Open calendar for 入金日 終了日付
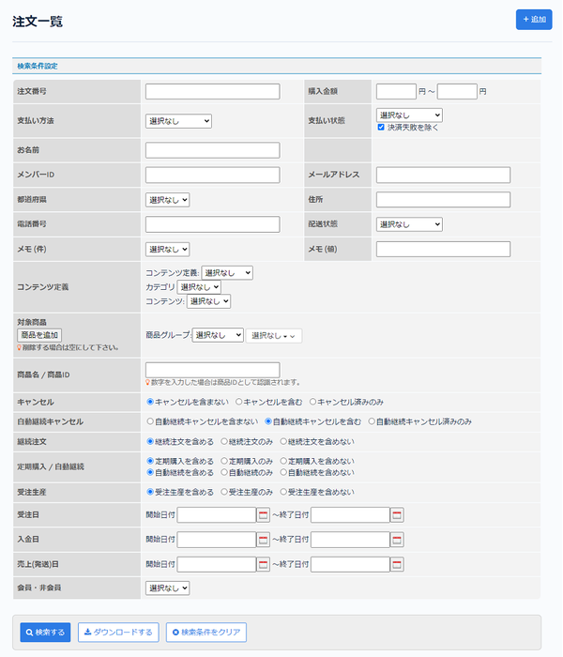The width and height of the screenshot is (563, 657). pos(397,540)
